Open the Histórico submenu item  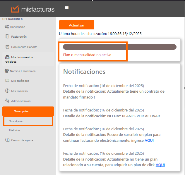pyautogui.click(x=14, y=130)
